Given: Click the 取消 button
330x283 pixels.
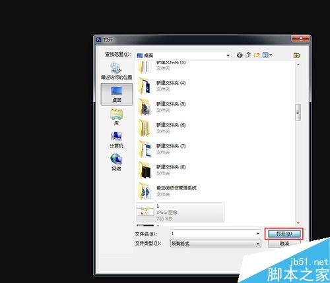Looking at the screenshot, I should click(284, 244).
